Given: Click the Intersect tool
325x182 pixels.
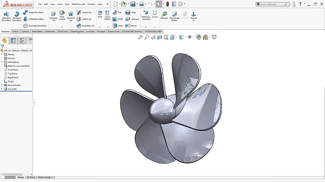Looking at the screenshot, I should pos(132,19).
